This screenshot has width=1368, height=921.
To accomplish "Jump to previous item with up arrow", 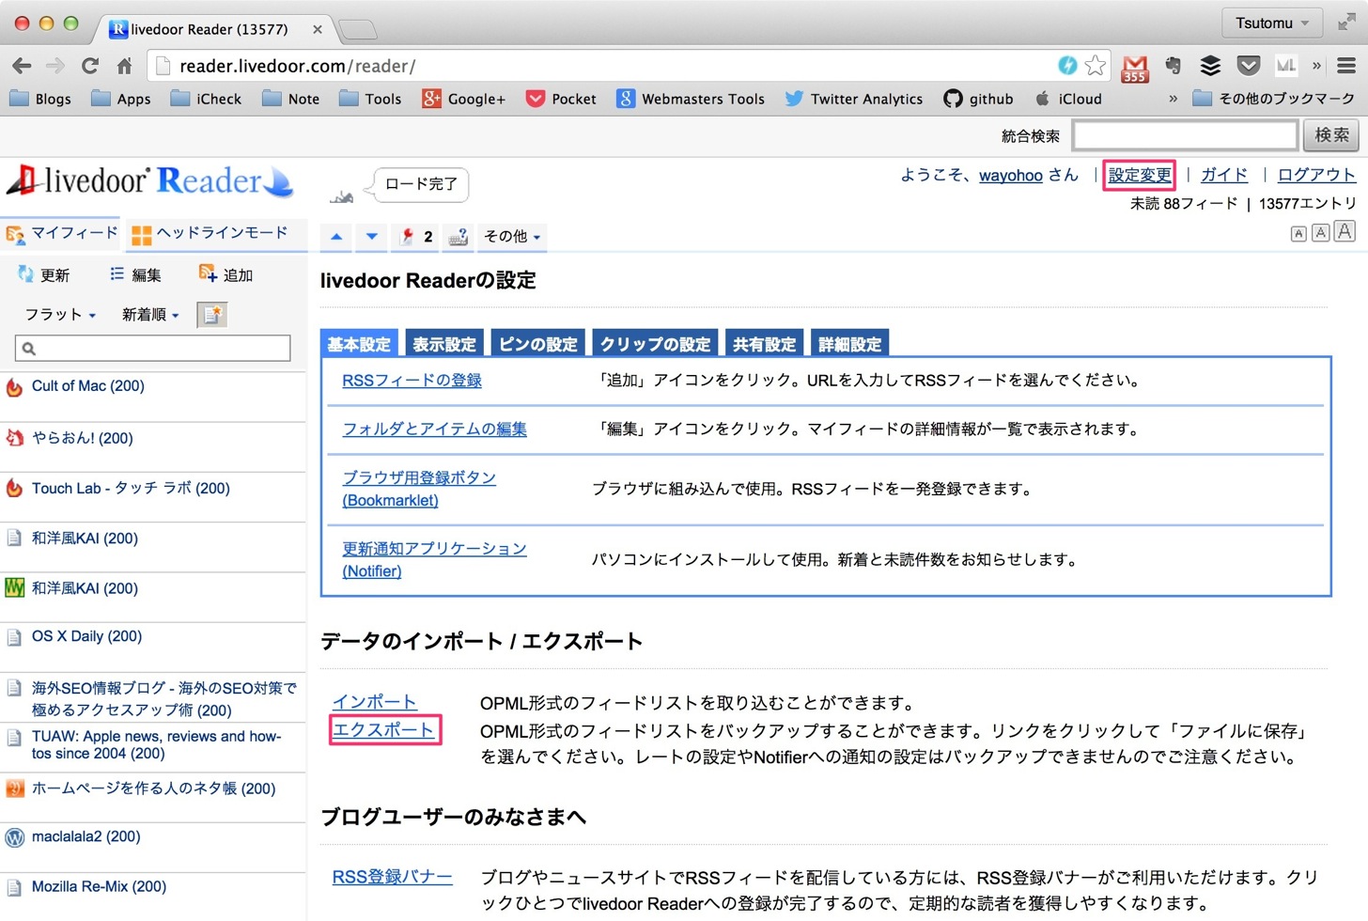I will click(x=336, y=237).
